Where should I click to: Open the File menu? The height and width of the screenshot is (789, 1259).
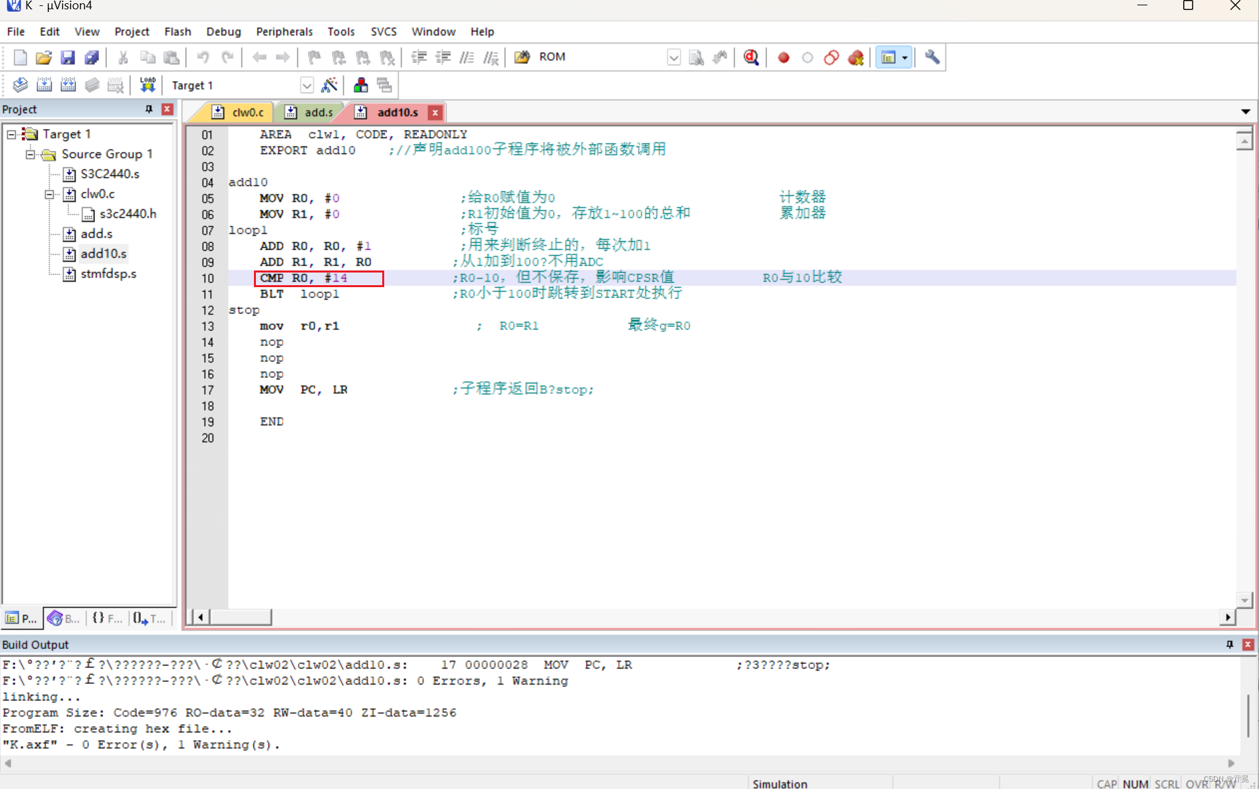pos(16,31)
